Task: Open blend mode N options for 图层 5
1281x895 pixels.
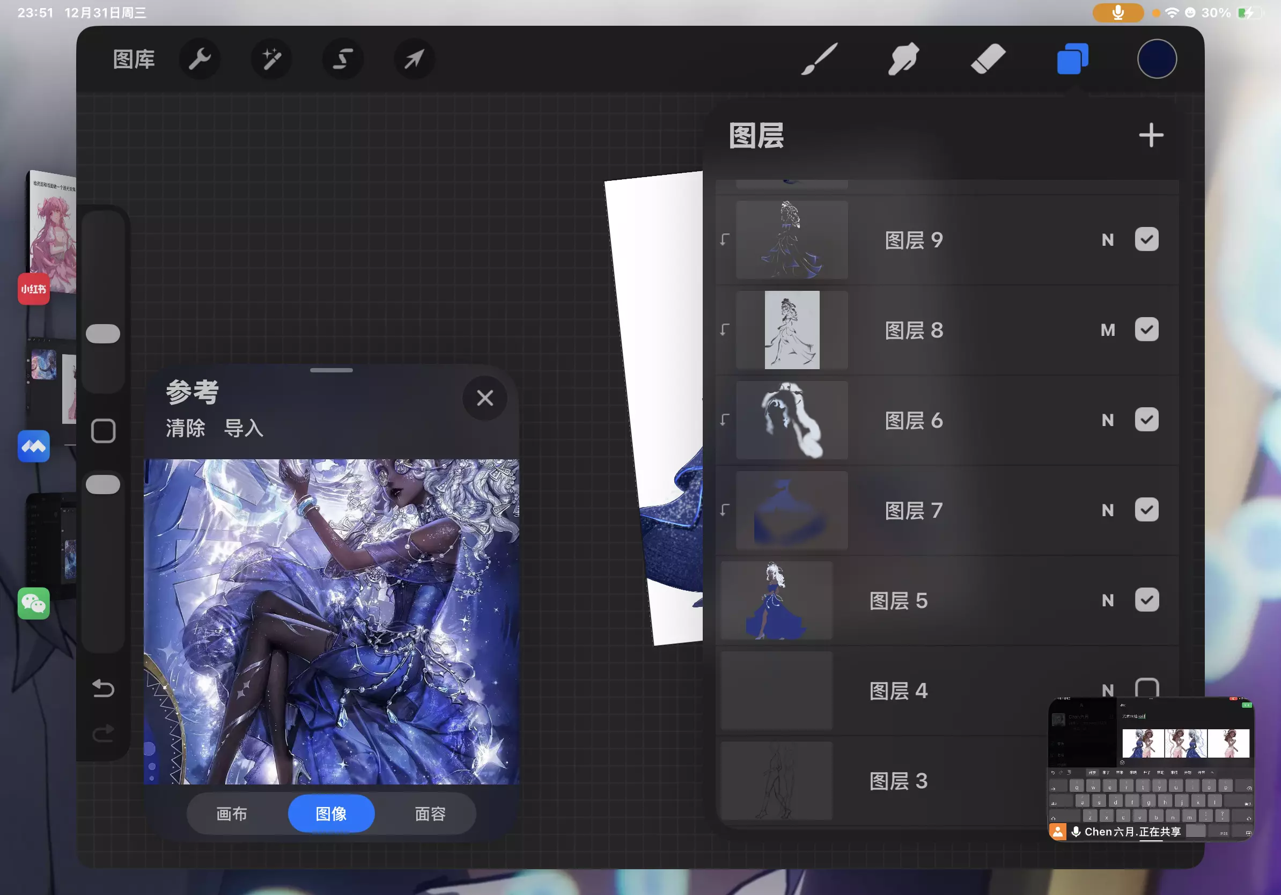Action: point(1108,600)
